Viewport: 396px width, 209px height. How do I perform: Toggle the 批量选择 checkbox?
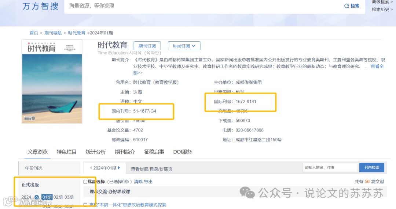(85, 182)
